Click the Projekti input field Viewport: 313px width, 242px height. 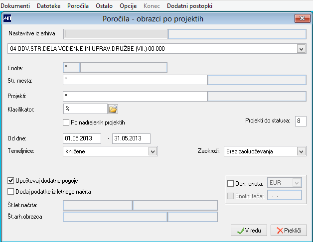135,97
